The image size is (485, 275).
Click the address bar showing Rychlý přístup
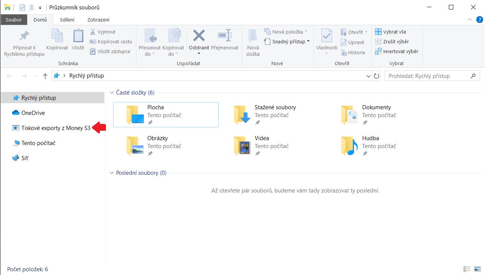tap(212, 76)
